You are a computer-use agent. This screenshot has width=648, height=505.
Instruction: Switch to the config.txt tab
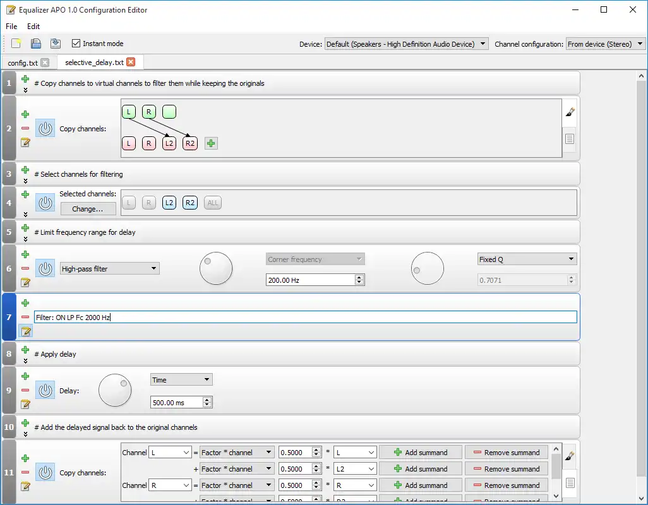[23, 62]
